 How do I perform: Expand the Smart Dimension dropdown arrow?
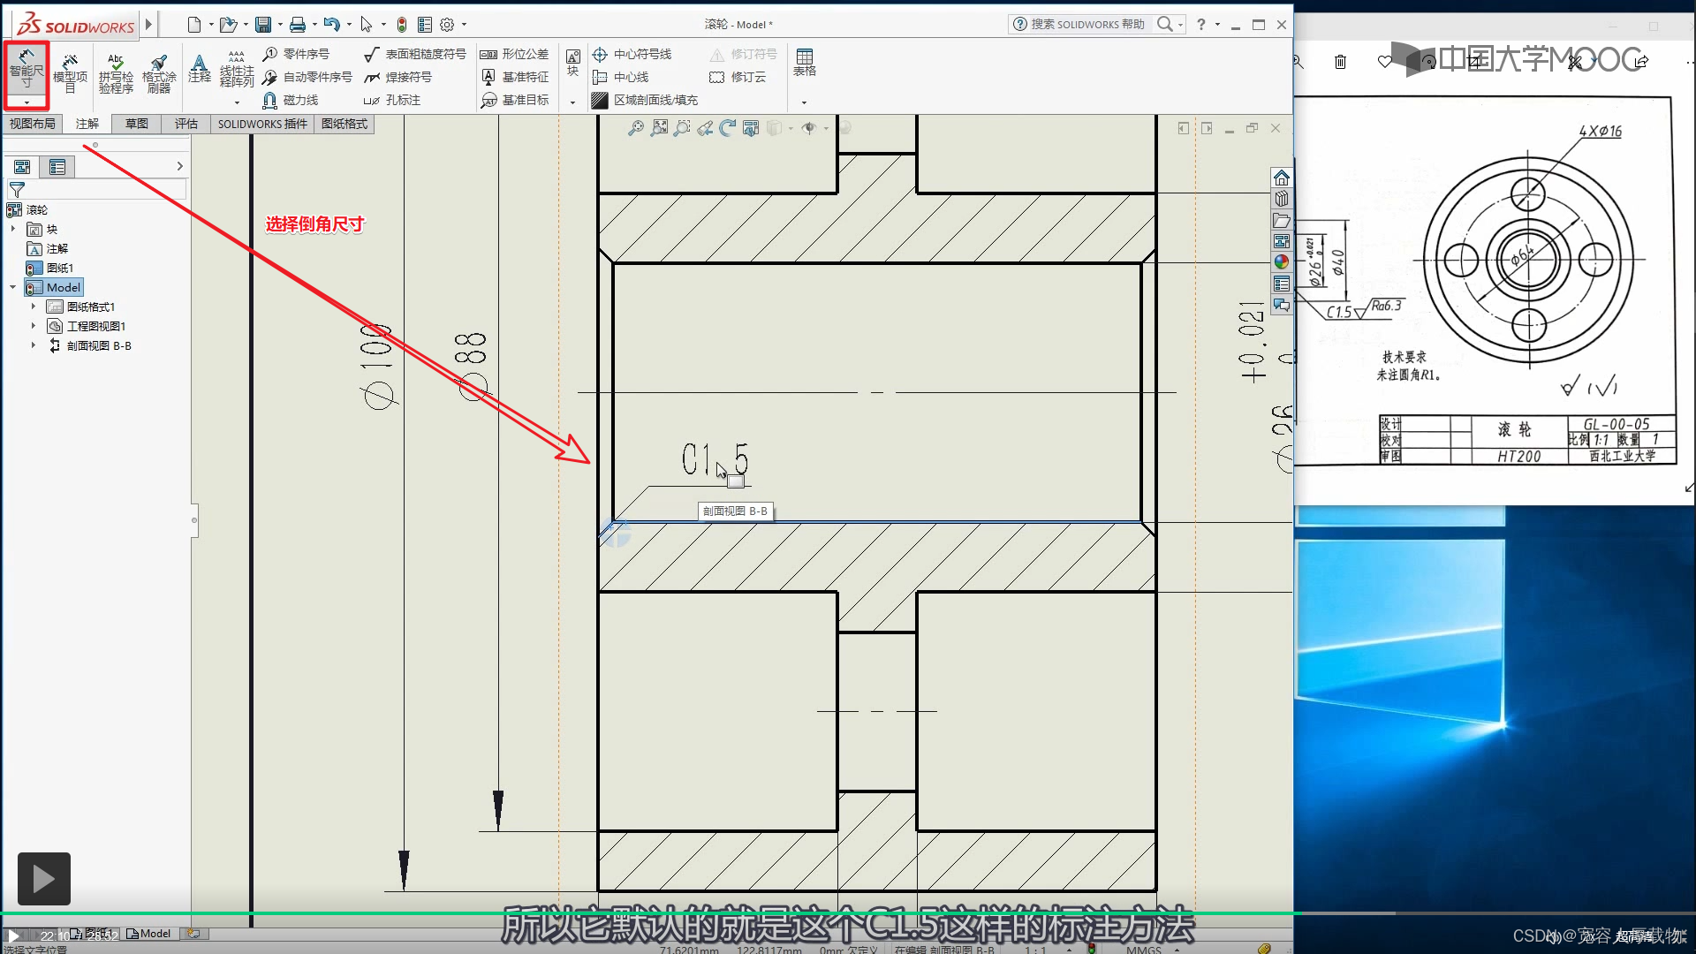coord(26,102)
